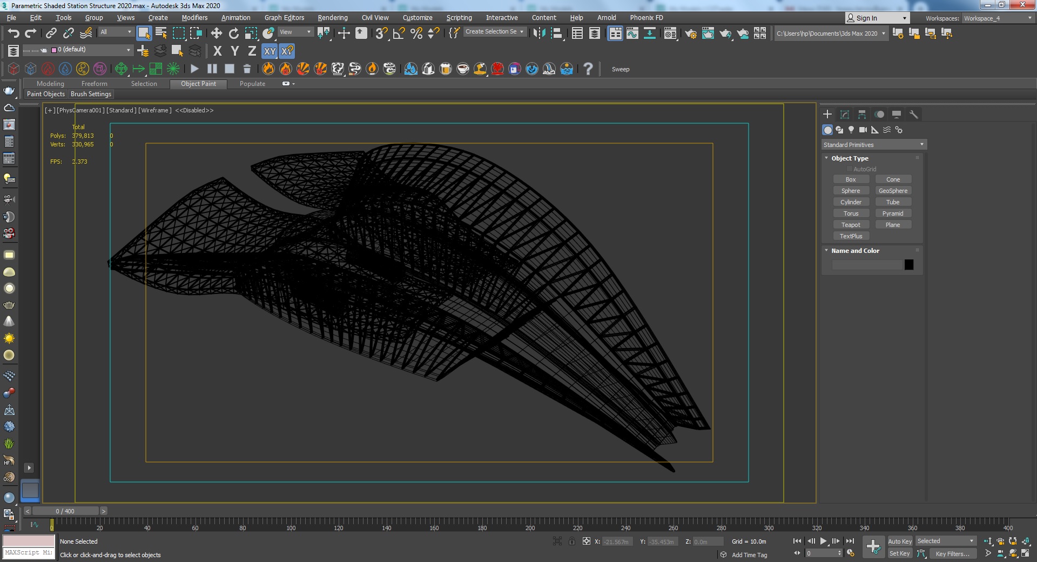Enable the XY axis constraint
The width and height of the screenshot is (1037, 562).
[270, 51]
